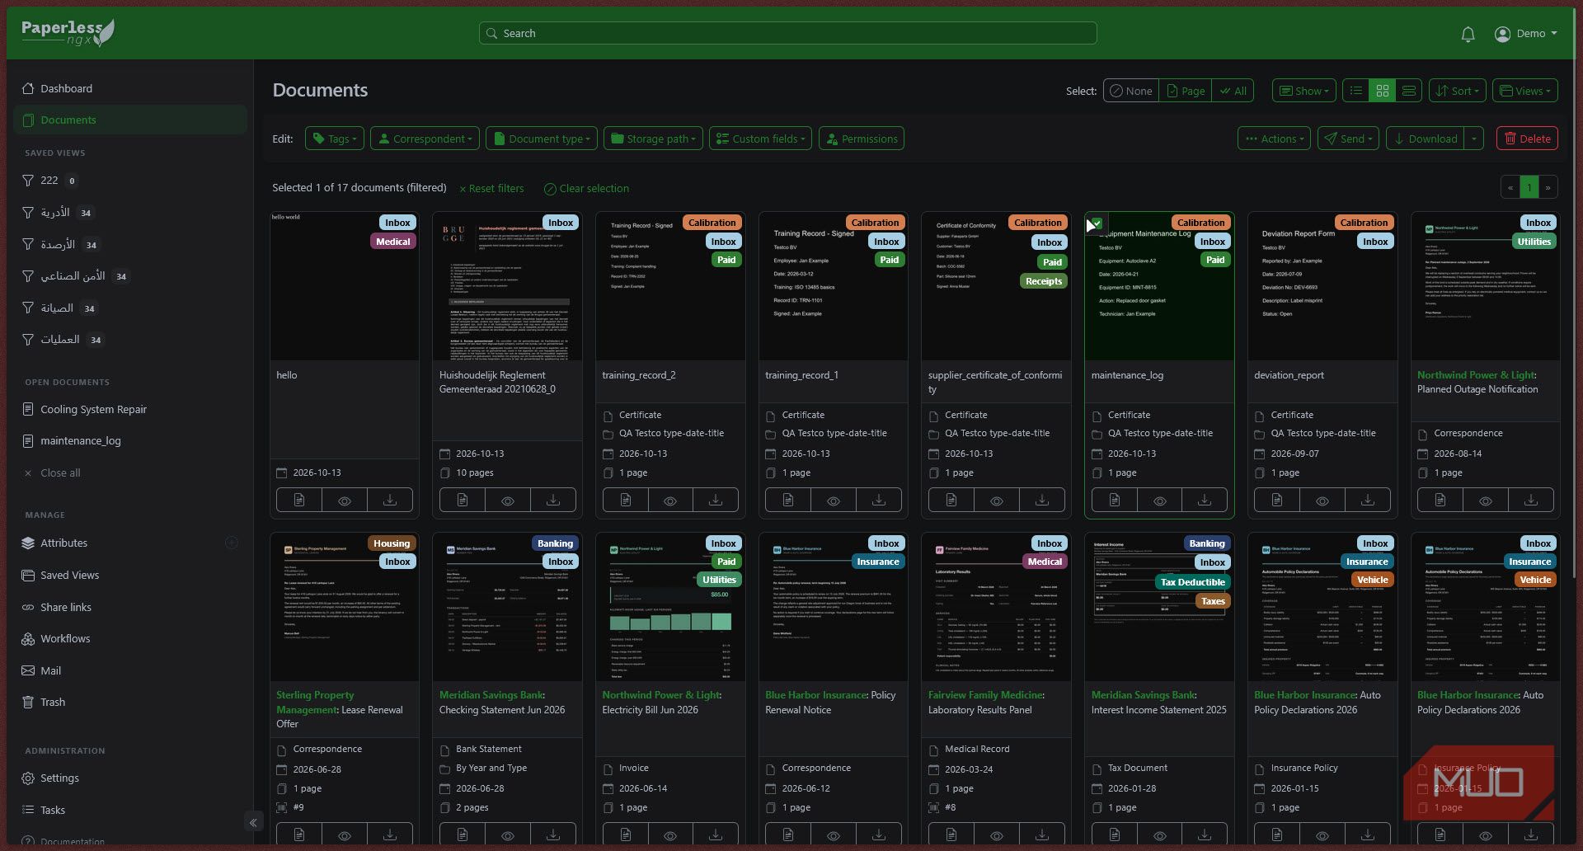Open Dashboard in the sidebar

(x=130, y=88)
